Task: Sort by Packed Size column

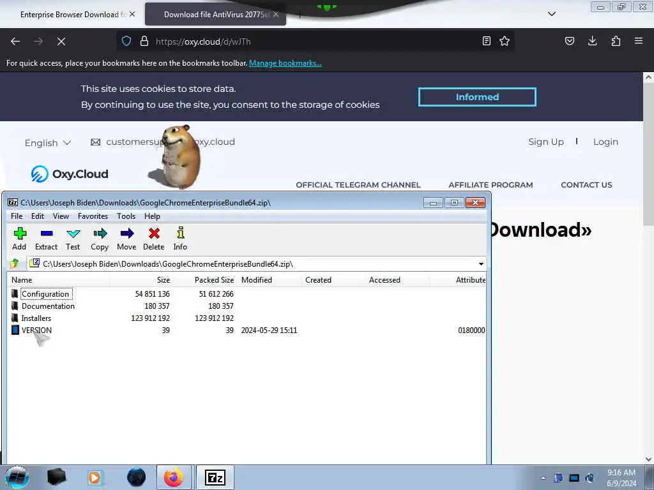Action: 205,279
